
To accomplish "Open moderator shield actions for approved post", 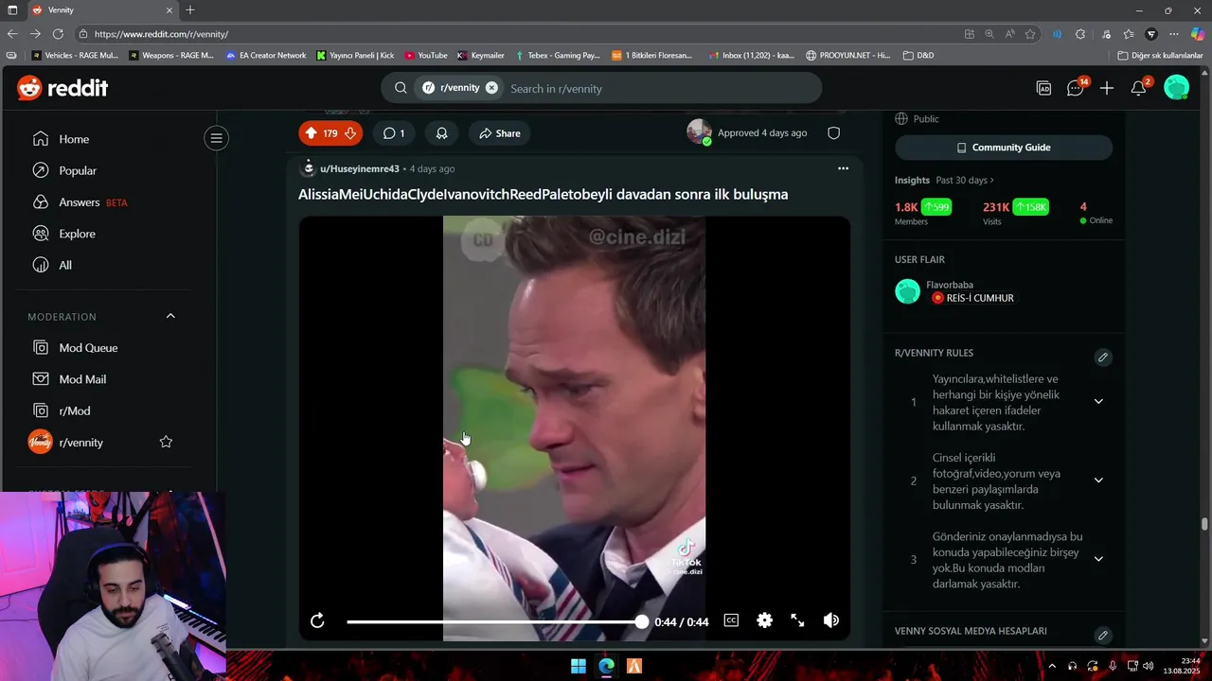I will (834, 133).
